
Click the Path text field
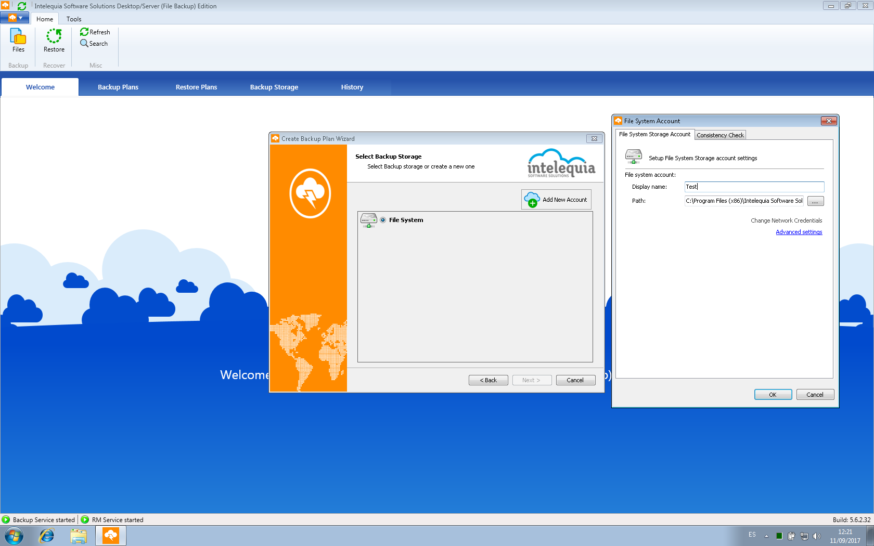pos(744,201)
